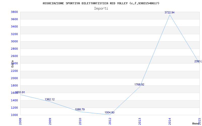This screenshot has width=202, height=126.
Task: Click the y-axis value 3000
Action: coord(14,41)
